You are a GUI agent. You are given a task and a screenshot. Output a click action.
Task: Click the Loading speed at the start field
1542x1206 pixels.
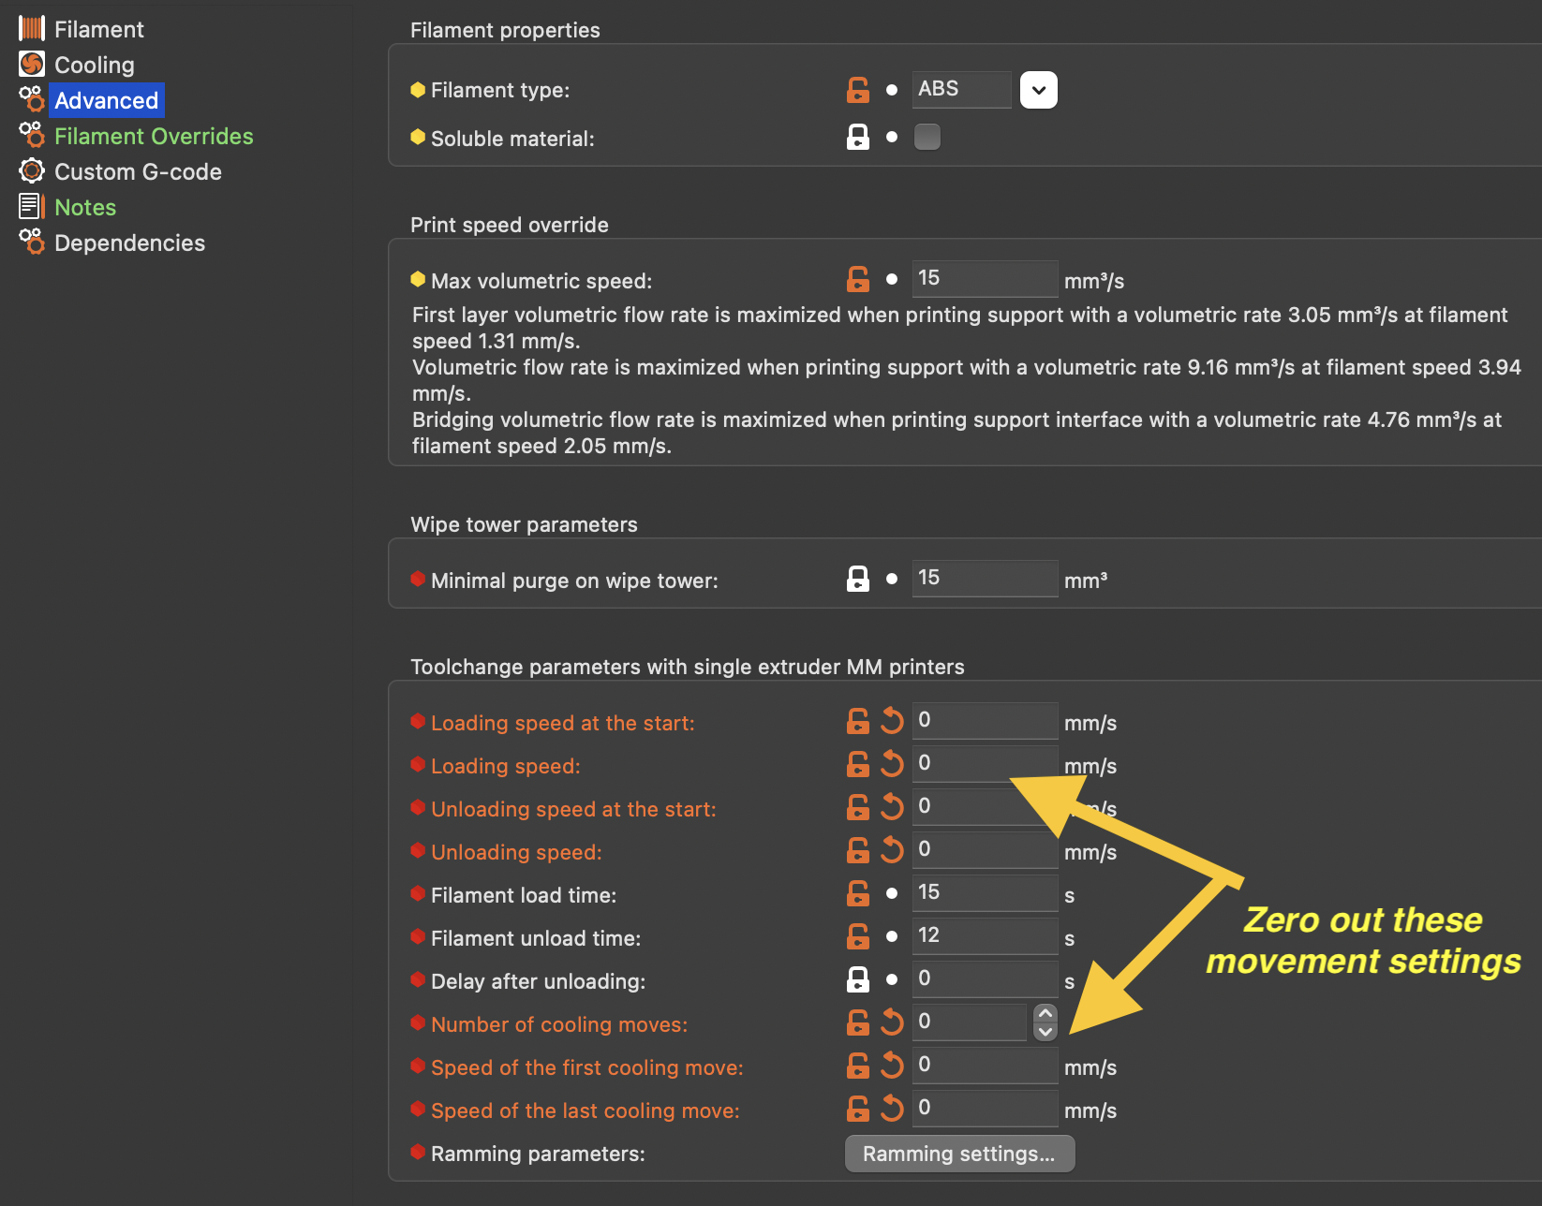pos(986,720)
